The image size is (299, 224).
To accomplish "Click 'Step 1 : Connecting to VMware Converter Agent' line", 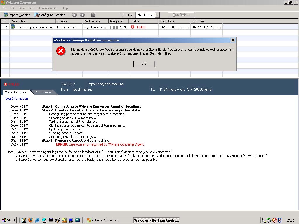I will click(x=91, y=106).
